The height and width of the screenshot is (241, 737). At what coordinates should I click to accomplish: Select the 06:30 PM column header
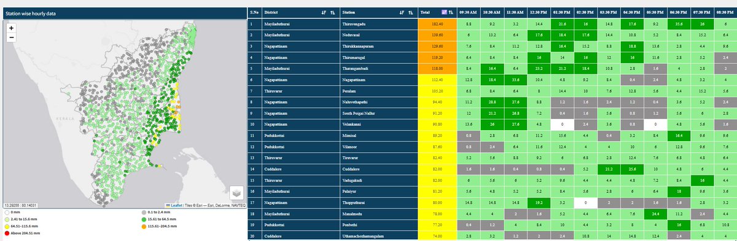point(679,12)
